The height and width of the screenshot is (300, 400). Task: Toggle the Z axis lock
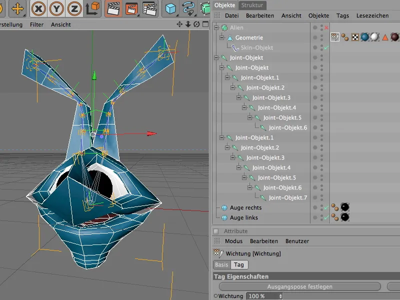[x=74, y=8]
